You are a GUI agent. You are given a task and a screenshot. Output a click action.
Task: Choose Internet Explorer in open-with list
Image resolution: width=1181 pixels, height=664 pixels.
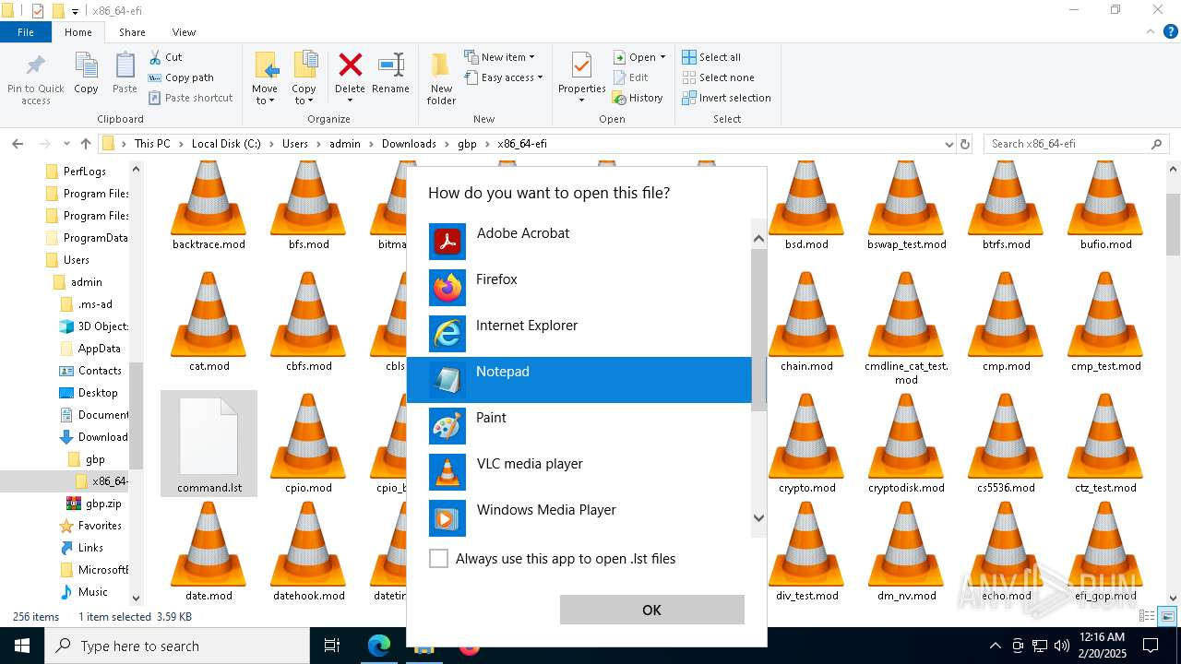coord(579,334)
